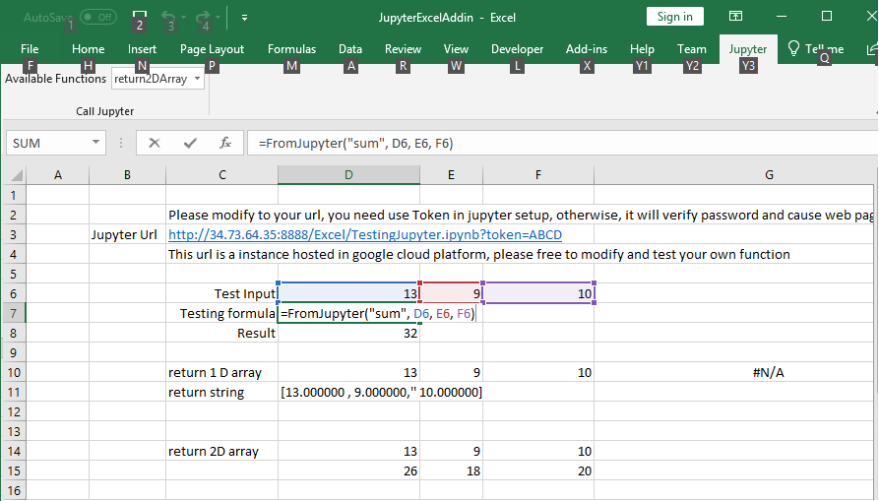Image resolution: width=879 pixels, height=501 pixels.
Task: Select the Result cell showing 32
Action: pyautogui.click(x=348, y=334)
